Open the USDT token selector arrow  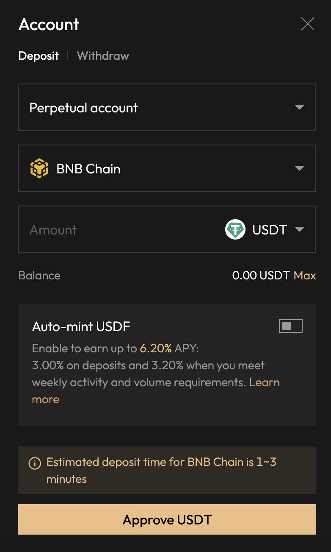(x=300, y=229)
